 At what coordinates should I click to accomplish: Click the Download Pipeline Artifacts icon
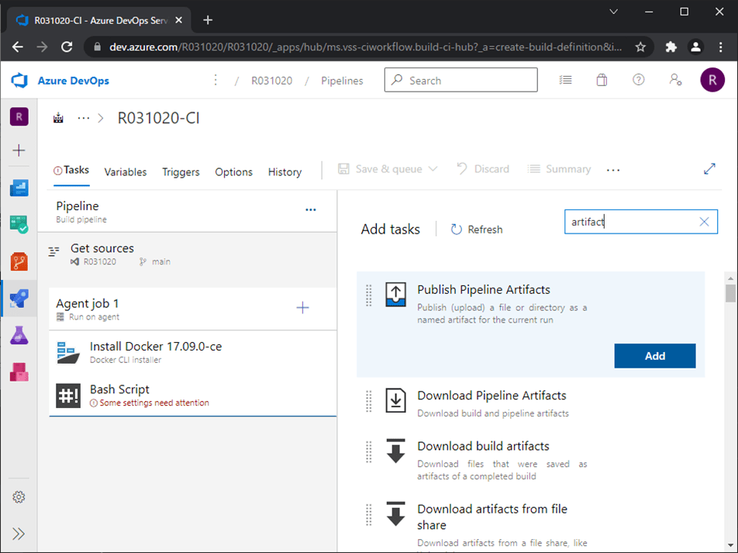(396, 400)
